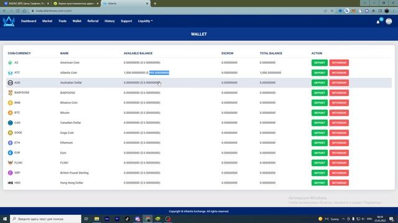Expand the Liquidity dropdown menu
Image resolution: width=398 pixels, height=223 pixels.
coord(145,21)
